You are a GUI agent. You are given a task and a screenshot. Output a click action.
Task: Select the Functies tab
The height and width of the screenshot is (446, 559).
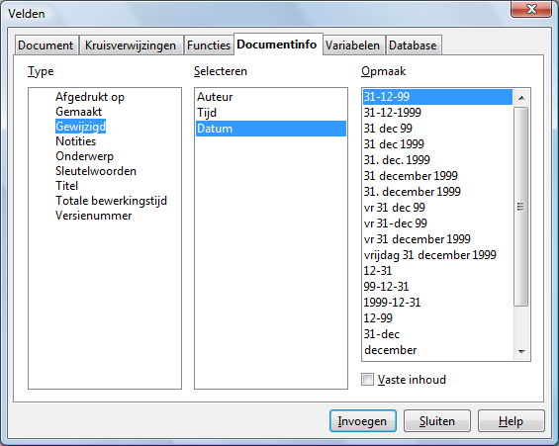[209, 45]
